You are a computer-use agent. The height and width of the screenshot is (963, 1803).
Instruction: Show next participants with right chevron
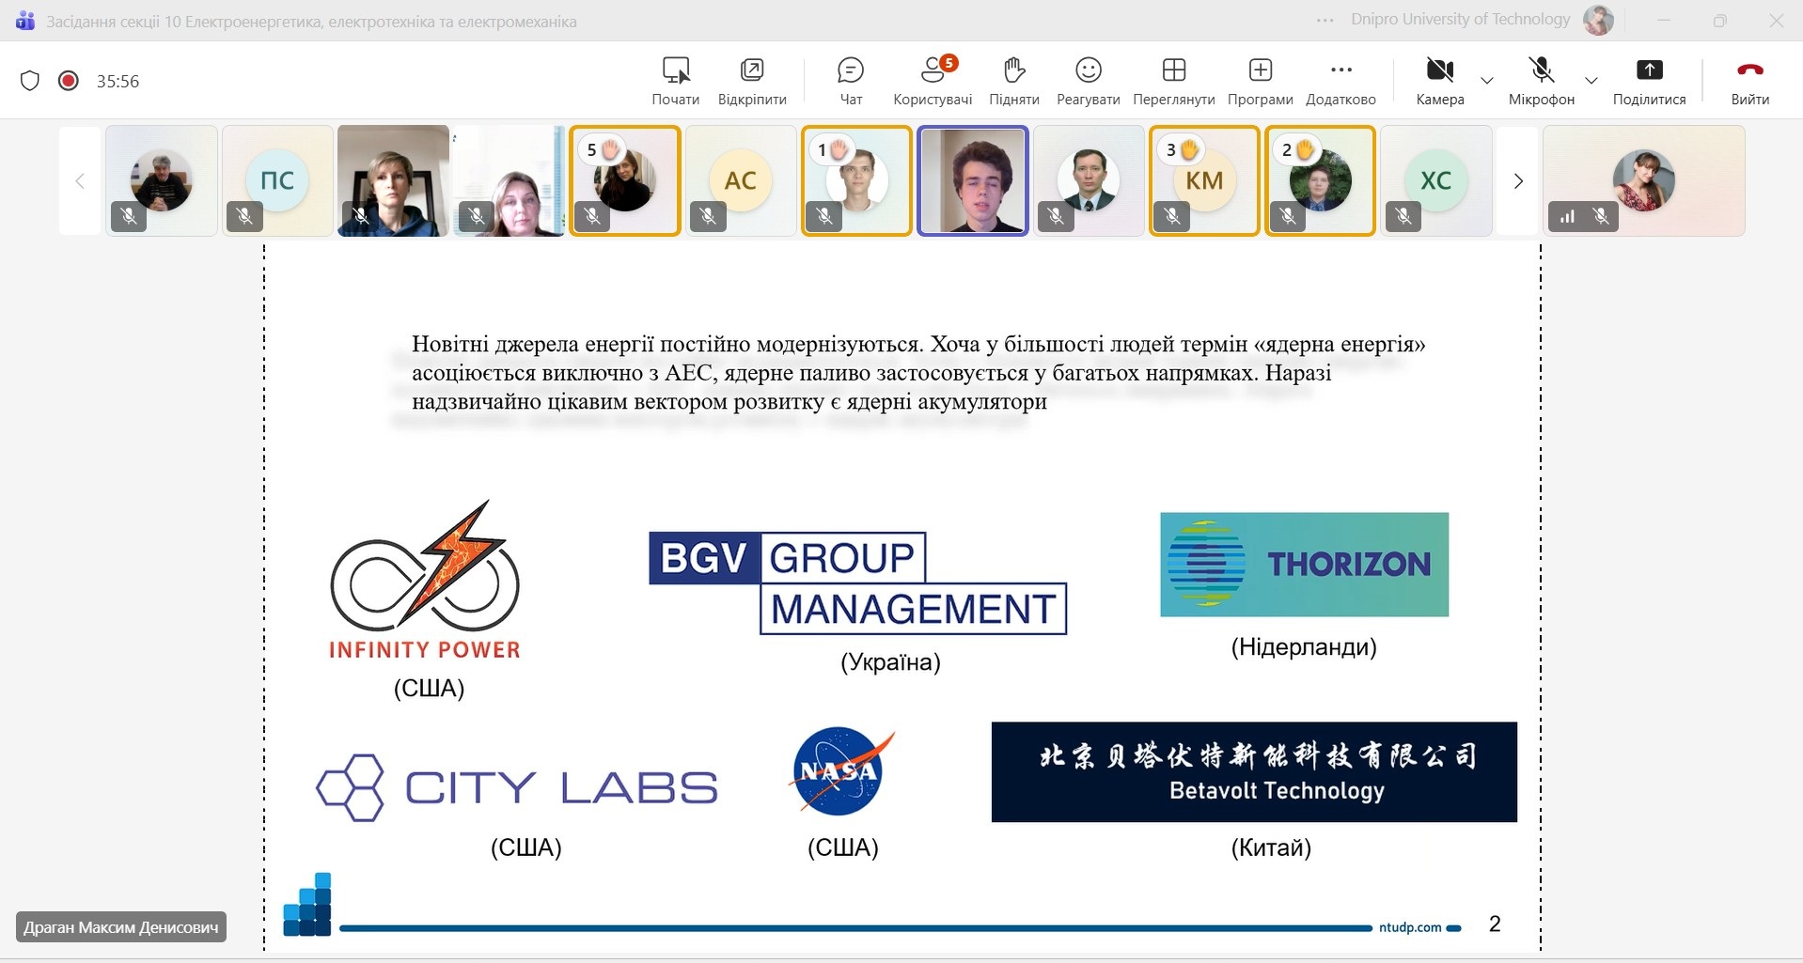(1517, 181)
